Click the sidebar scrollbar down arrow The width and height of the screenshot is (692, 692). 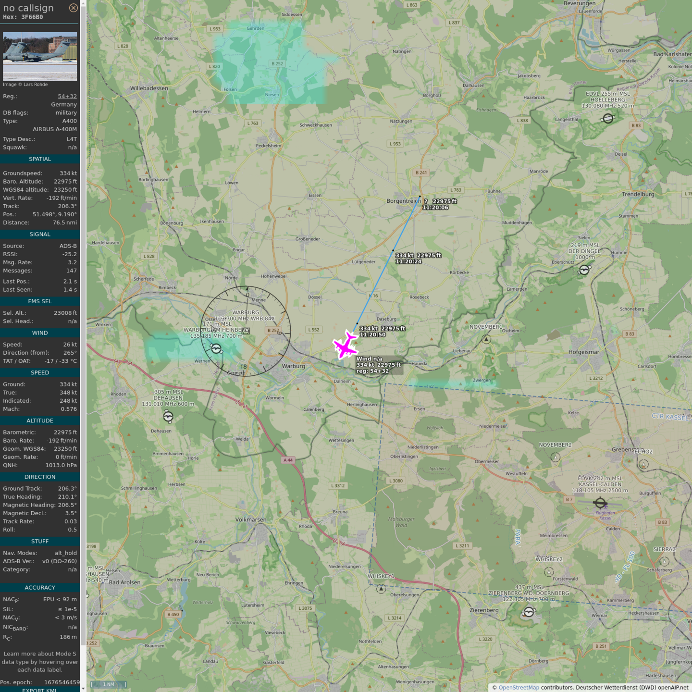coord(83,689)
